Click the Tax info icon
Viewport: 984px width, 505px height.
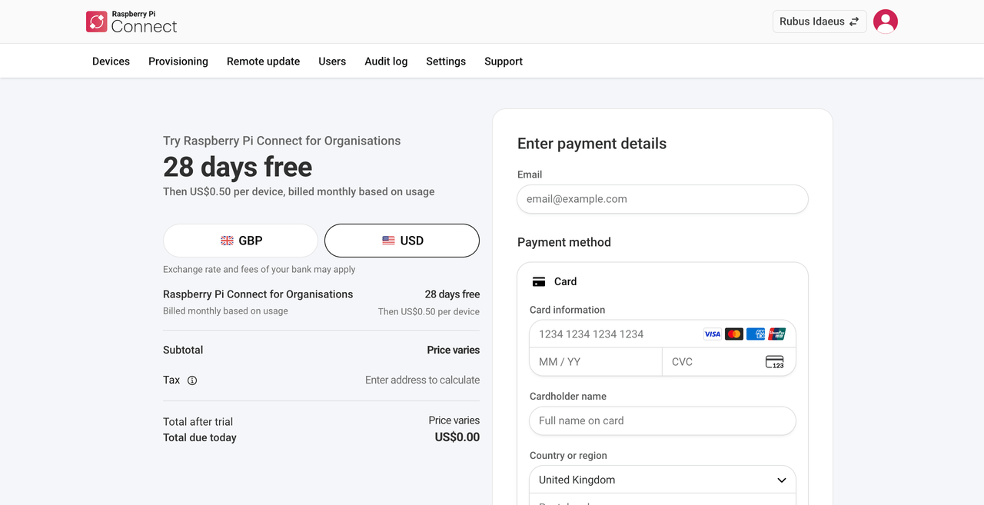(x=192, y=380)
